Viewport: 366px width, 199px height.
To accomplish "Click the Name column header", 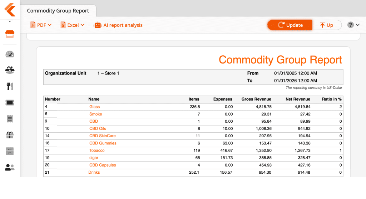I will click(94, 99).
